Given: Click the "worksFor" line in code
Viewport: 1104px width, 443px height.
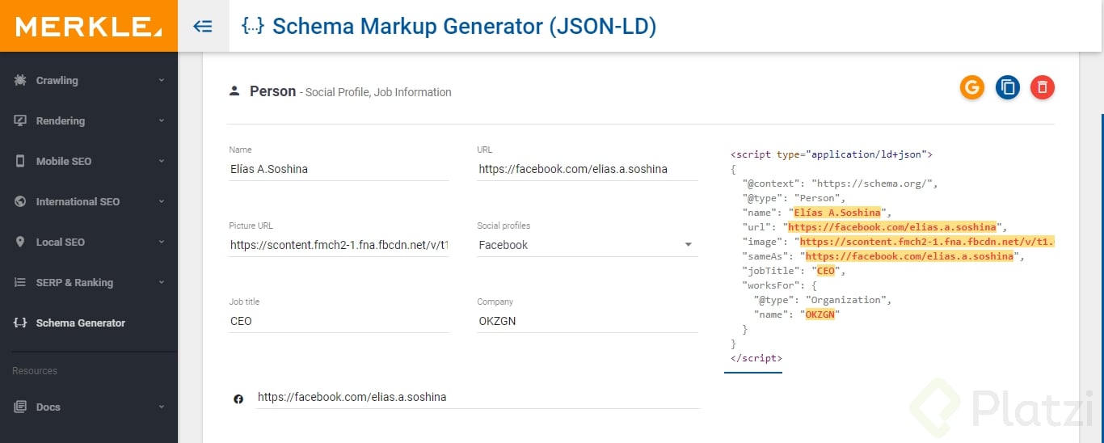Looking at the screenshot, I should [779, 285].
